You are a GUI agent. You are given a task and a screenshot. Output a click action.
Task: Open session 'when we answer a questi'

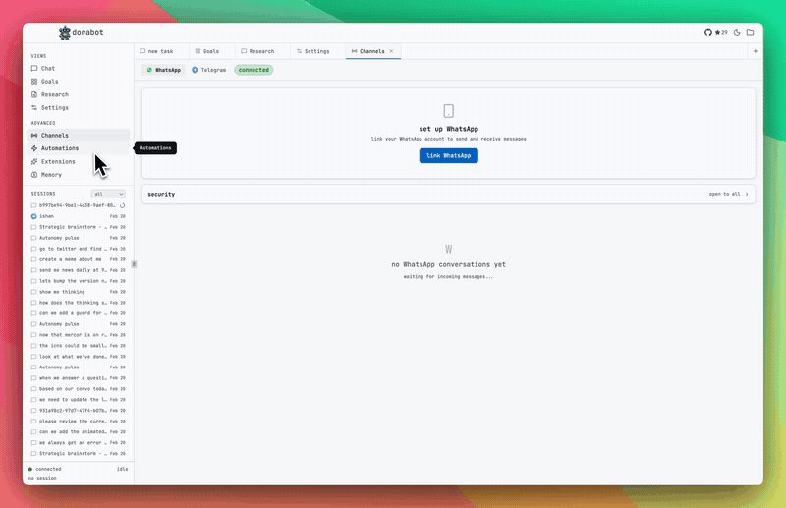point(79,378)
